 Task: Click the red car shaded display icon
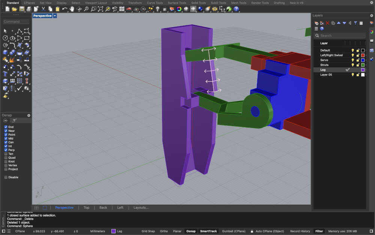pyautogui.click(x=129, y=9)
